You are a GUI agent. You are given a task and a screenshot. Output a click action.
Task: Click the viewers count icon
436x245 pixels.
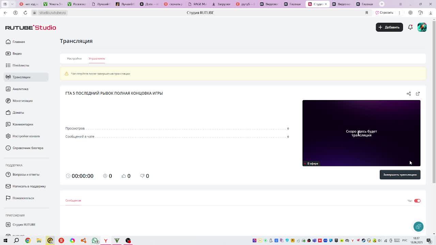pyautogui.click(x=105, y=176)
